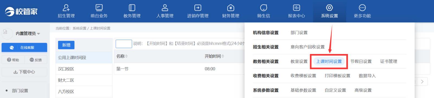Viewport: 434px width, 98px height.
Task: Select 公用上课时间段 in the list
Action: [84, 58]
